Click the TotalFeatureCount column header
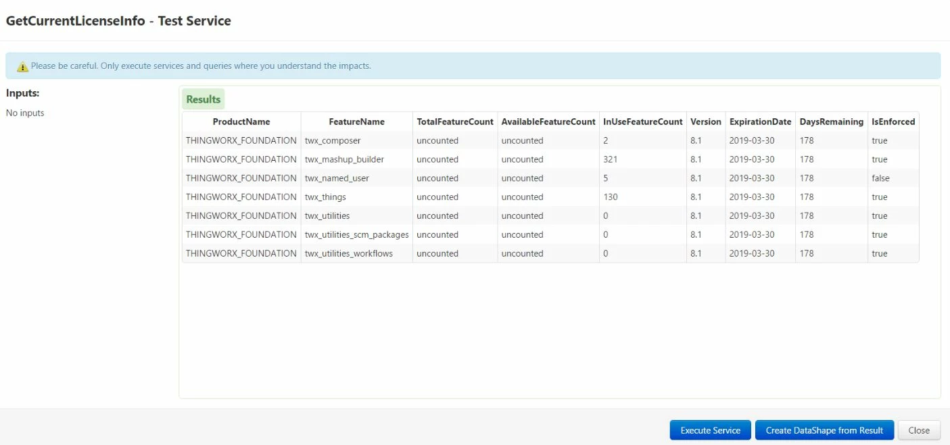This screenshot has height=445, width=950. coord(455,122)
